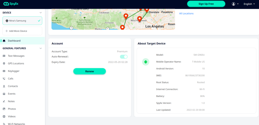
Task: Click the map pin near West Hollywood
Action: click(x=140, y=19)
